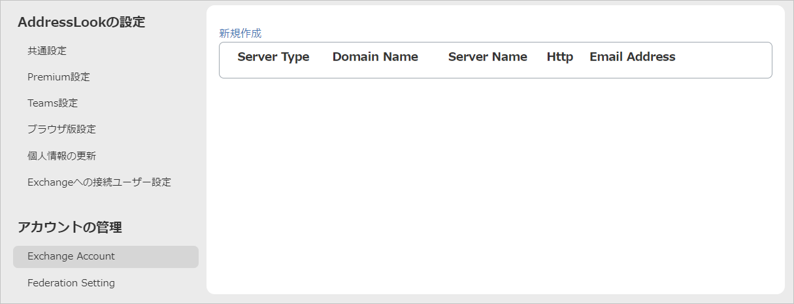Click the アカウントの管理 section heading
This screenshot has height=304, width=794.
tap(70, 228)
